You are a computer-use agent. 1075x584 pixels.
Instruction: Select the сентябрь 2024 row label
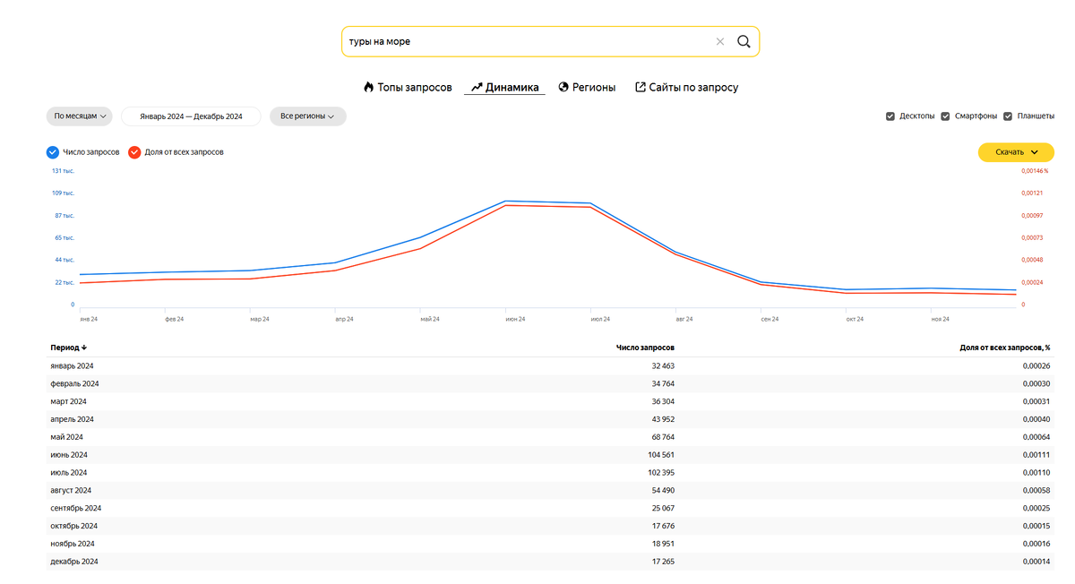[x=75, y=508]
